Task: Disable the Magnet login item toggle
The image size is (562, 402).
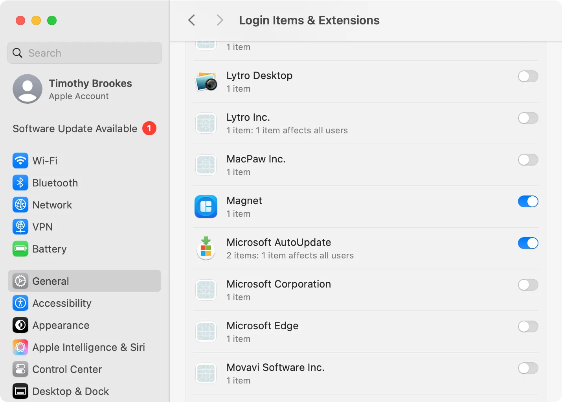Action: (x=528, y=201)
